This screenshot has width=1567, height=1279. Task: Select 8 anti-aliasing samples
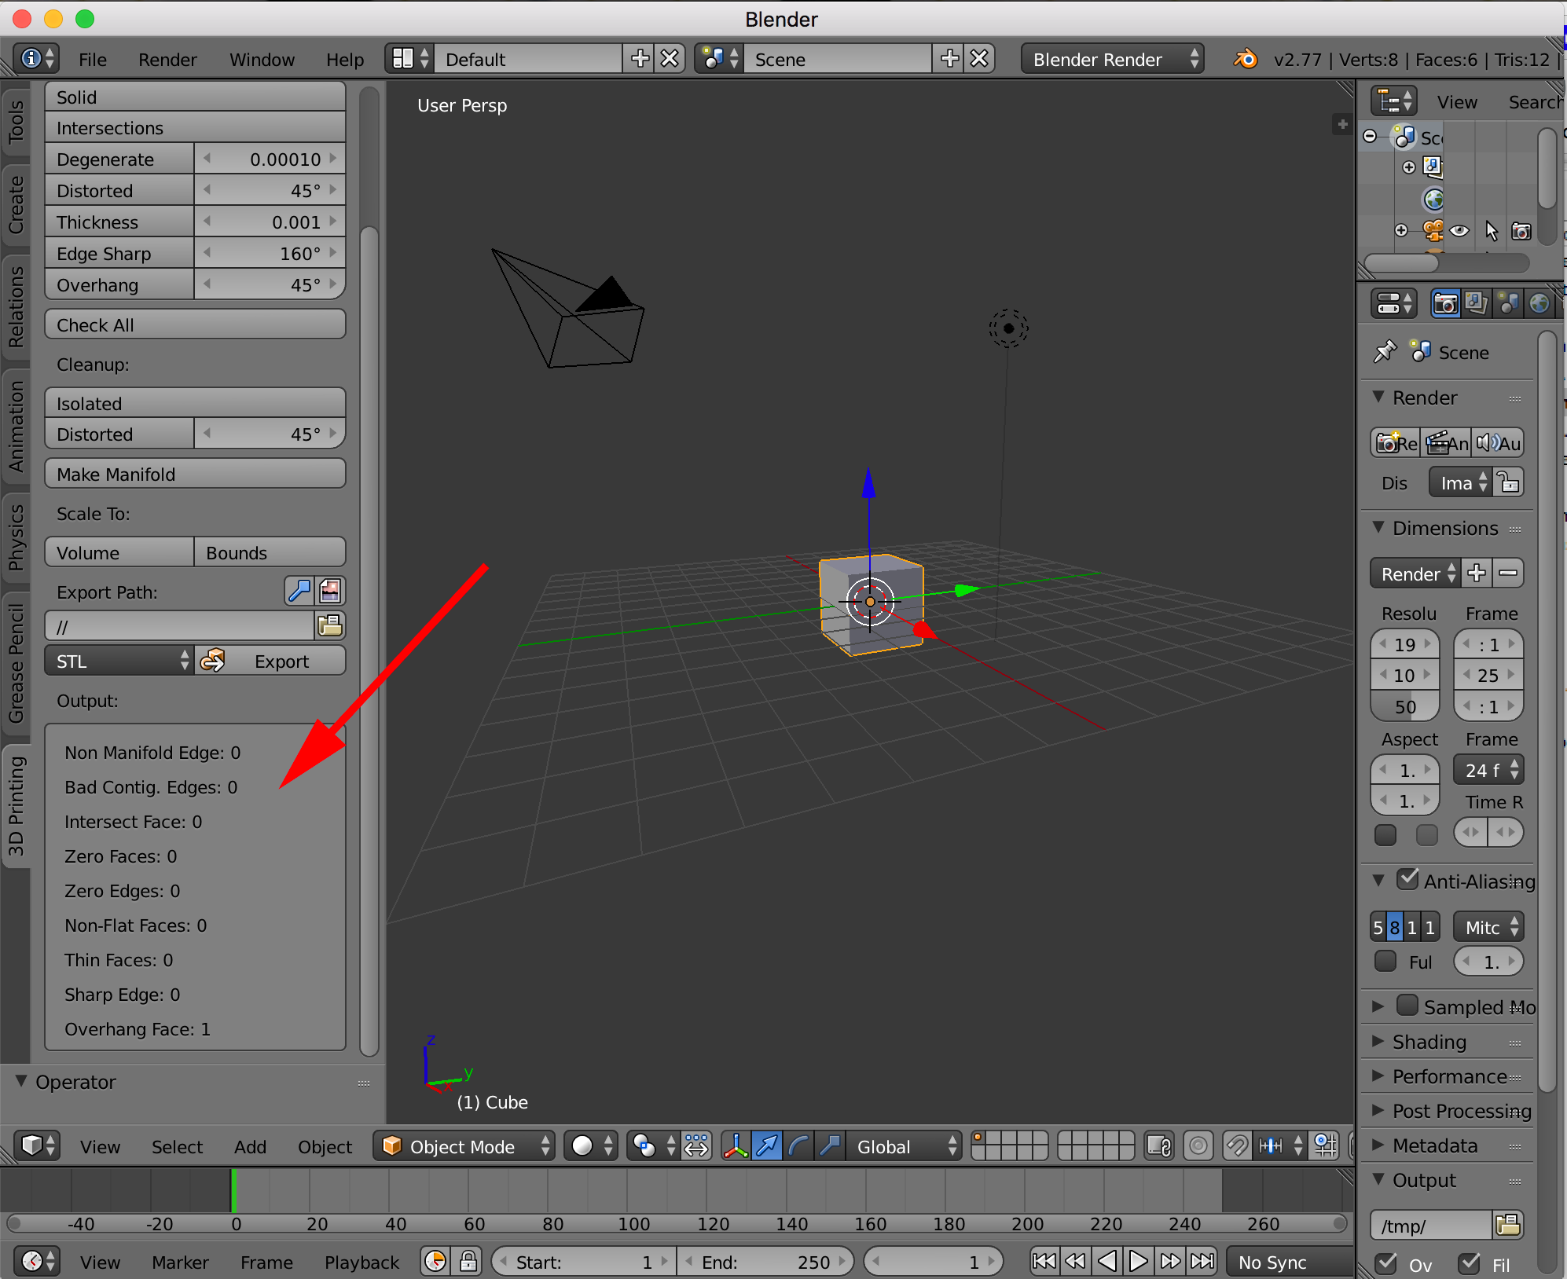coord(1394,927)
